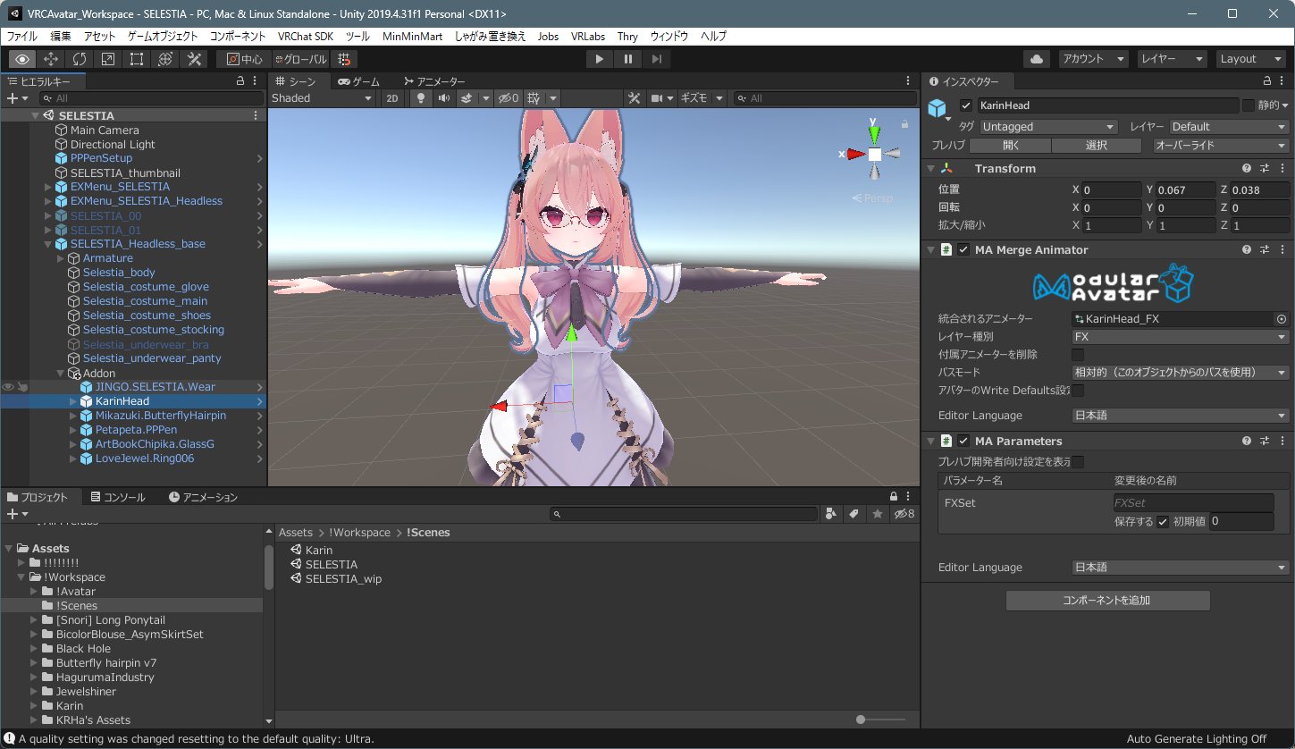The image size is (1295, 749).
Task: Toggle scene effects (skybox, fog) icon
Action: (466, 98)
